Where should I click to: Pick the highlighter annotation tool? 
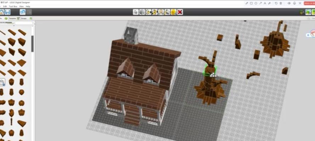pyautogui.click(x=270, y=3)
